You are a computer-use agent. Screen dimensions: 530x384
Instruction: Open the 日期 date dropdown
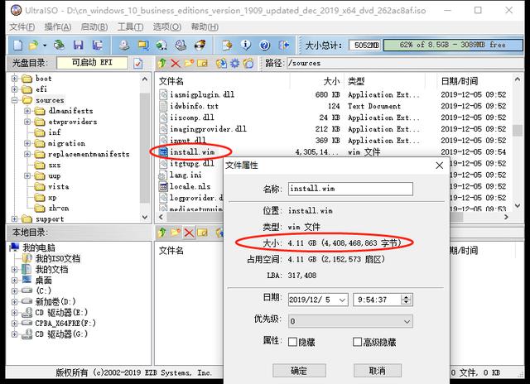(x=342, y=300)
